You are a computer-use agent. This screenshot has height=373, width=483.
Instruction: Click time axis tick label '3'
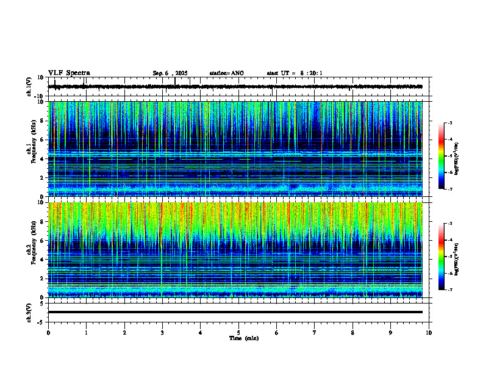(x=162, y=333)
